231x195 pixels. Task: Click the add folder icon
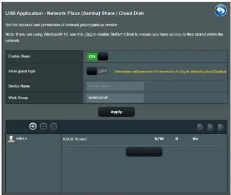[x=200, y=127]
